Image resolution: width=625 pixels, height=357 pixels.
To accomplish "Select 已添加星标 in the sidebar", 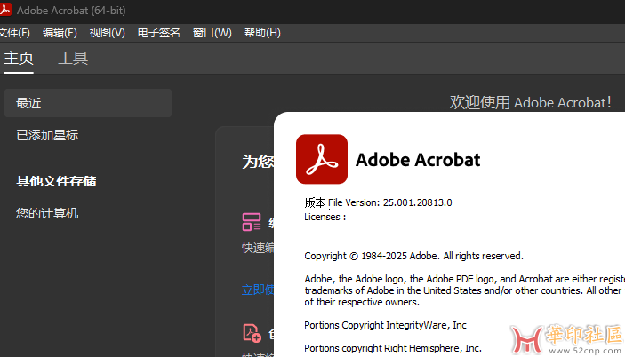I will (x=47, y=135).
